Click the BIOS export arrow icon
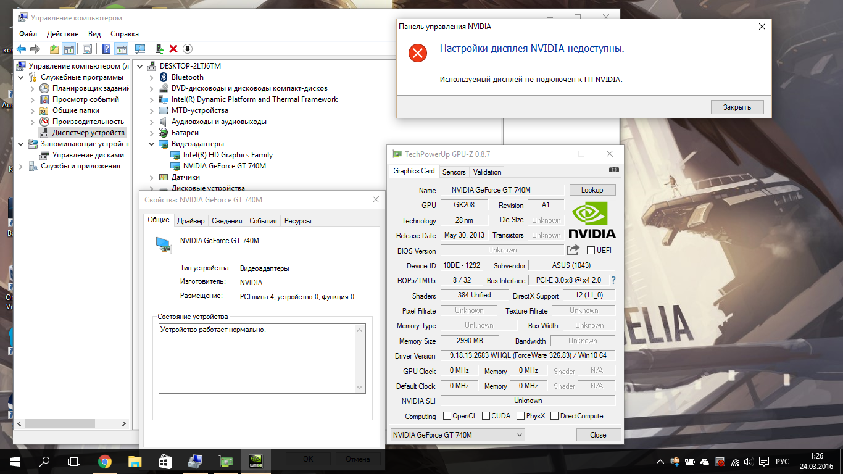 tap(573, 249)
